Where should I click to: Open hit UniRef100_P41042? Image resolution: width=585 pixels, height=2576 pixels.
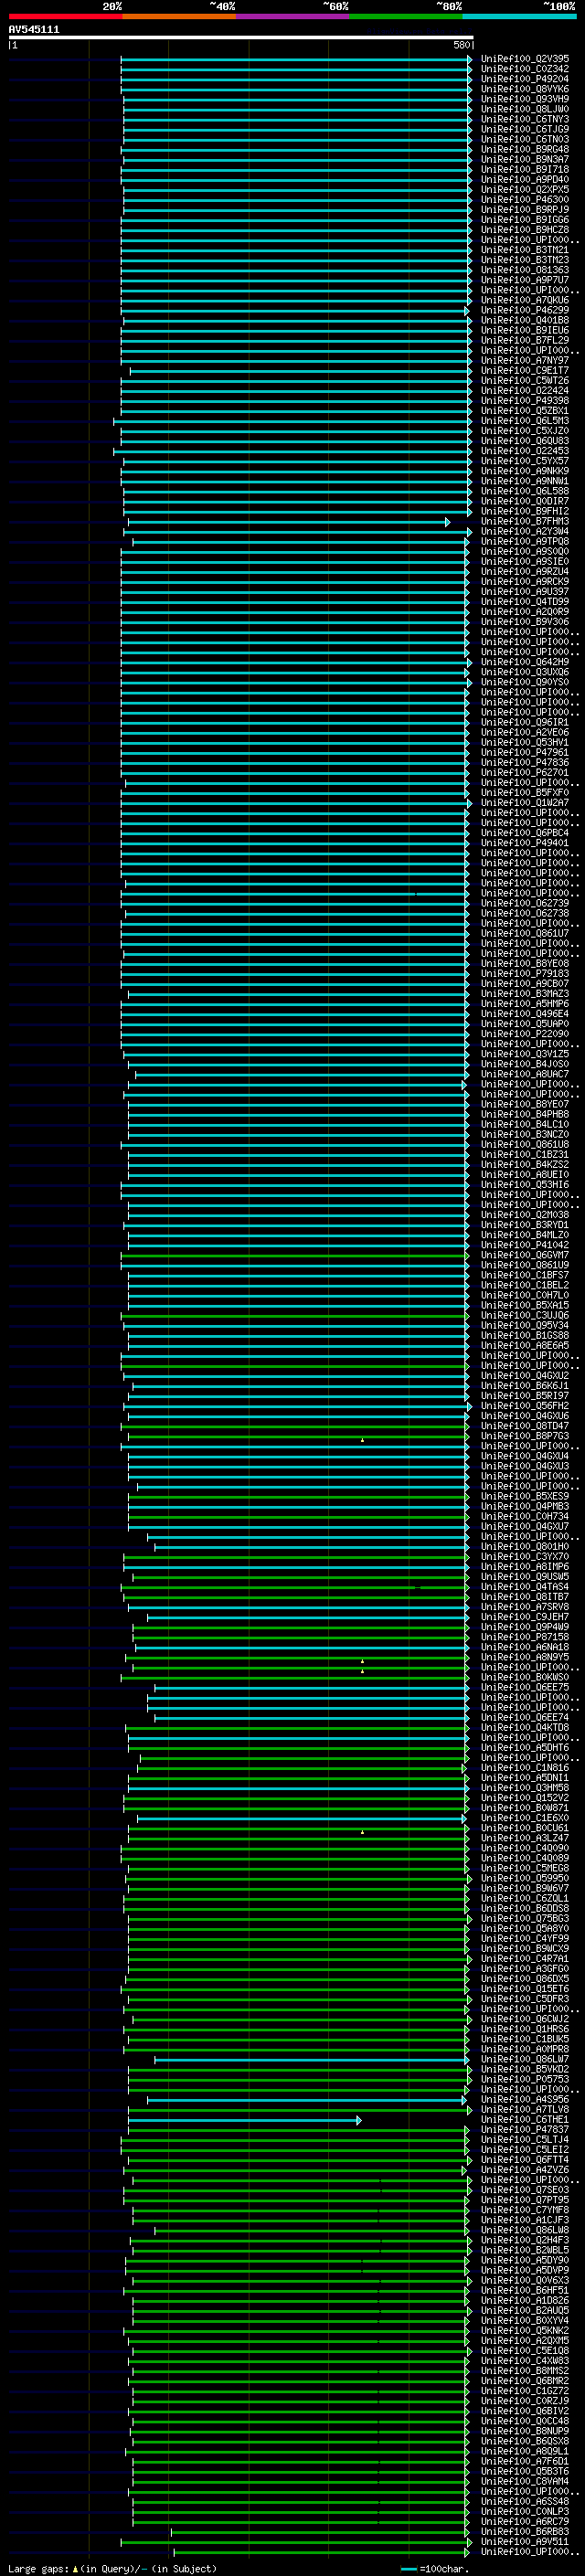(x=525, y=1245)
